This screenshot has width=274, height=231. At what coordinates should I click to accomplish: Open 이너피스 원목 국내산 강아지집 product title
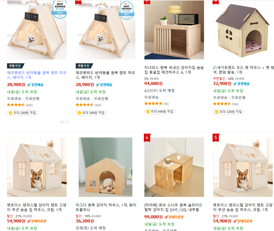[174, 70]
